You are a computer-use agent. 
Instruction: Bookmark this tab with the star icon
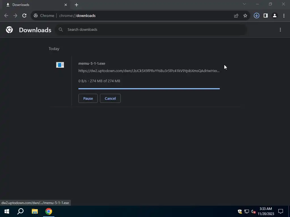[x=245, y=16]
